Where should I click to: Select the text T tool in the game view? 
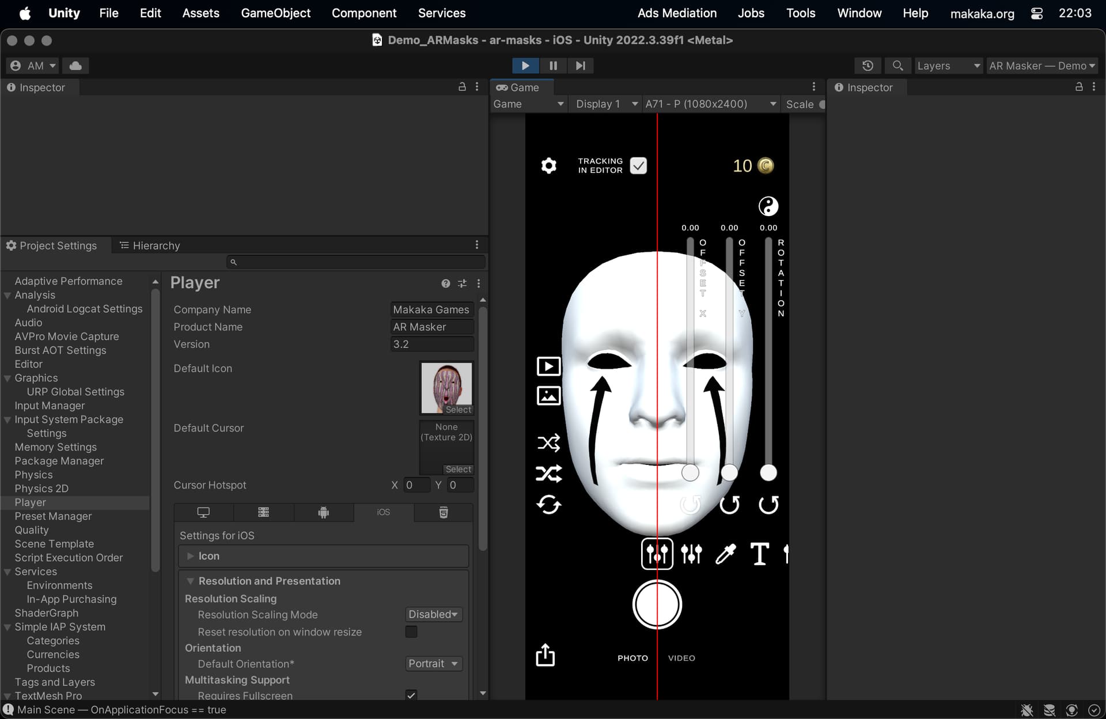pyautogui.click(x=759, y=554)
